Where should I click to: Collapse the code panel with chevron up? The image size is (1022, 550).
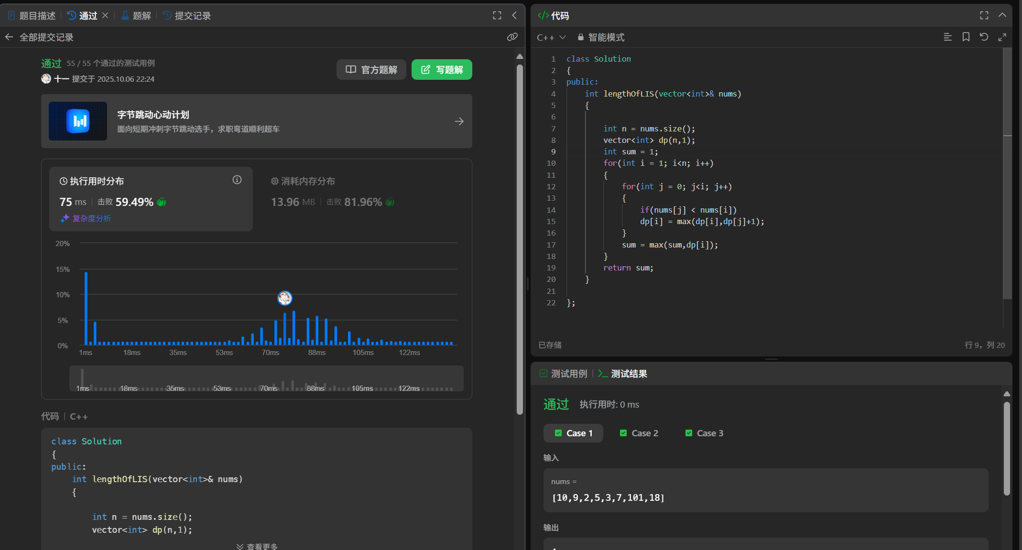(x=1002, y=16)
